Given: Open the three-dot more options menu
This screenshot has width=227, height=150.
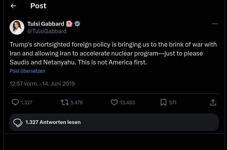Looking at the screenshot, I should [215, 24].
